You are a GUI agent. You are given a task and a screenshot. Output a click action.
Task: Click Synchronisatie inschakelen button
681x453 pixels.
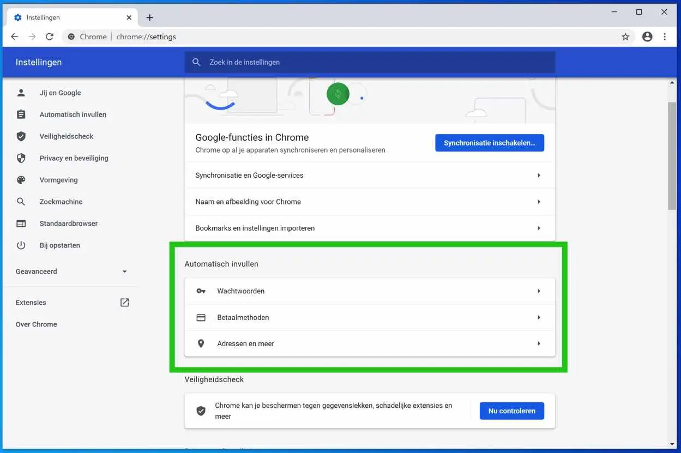[490, 143]
